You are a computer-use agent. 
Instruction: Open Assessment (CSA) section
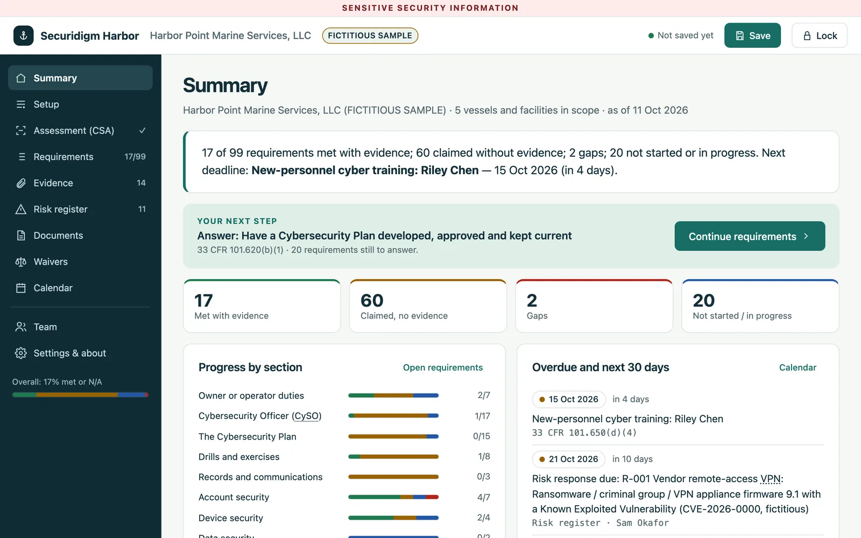coord(80,131)
